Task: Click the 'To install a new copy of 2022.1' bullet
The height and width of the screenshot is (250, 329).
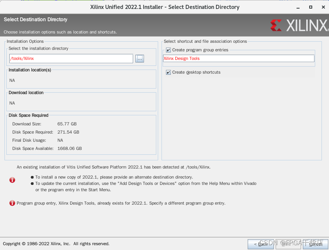Action: (114, 177)
